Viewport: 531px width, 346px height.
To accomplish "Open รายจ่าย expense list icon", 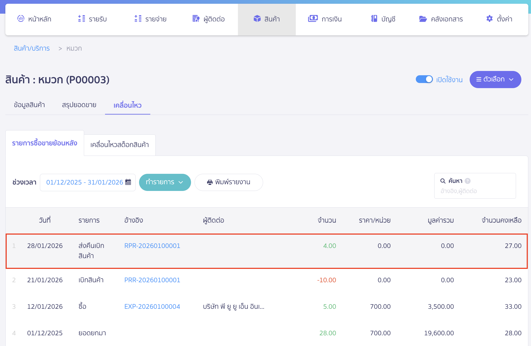I will 138,19.
